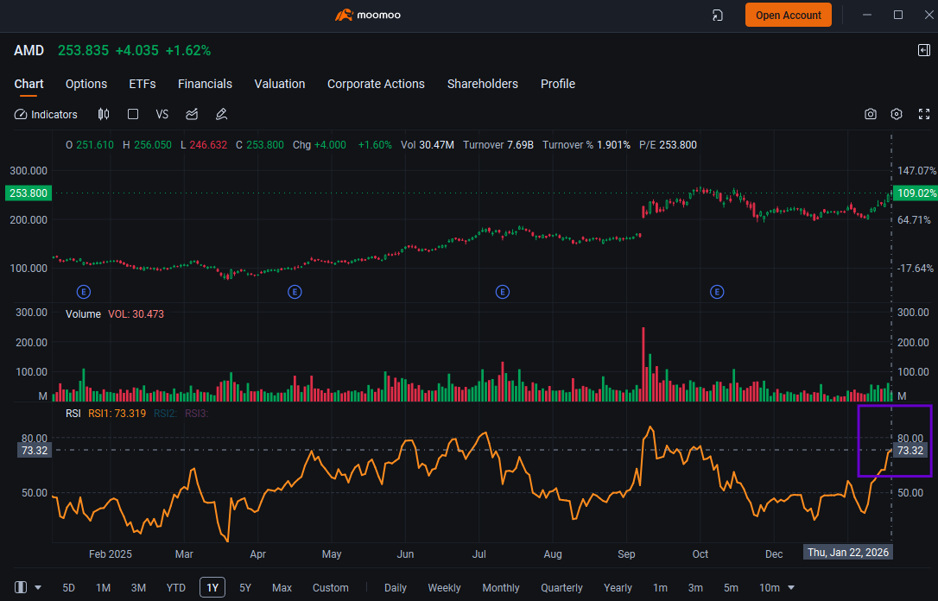
Task: Click the Volume indicator label
Action: pyautogui.click(x=83, y=314)
